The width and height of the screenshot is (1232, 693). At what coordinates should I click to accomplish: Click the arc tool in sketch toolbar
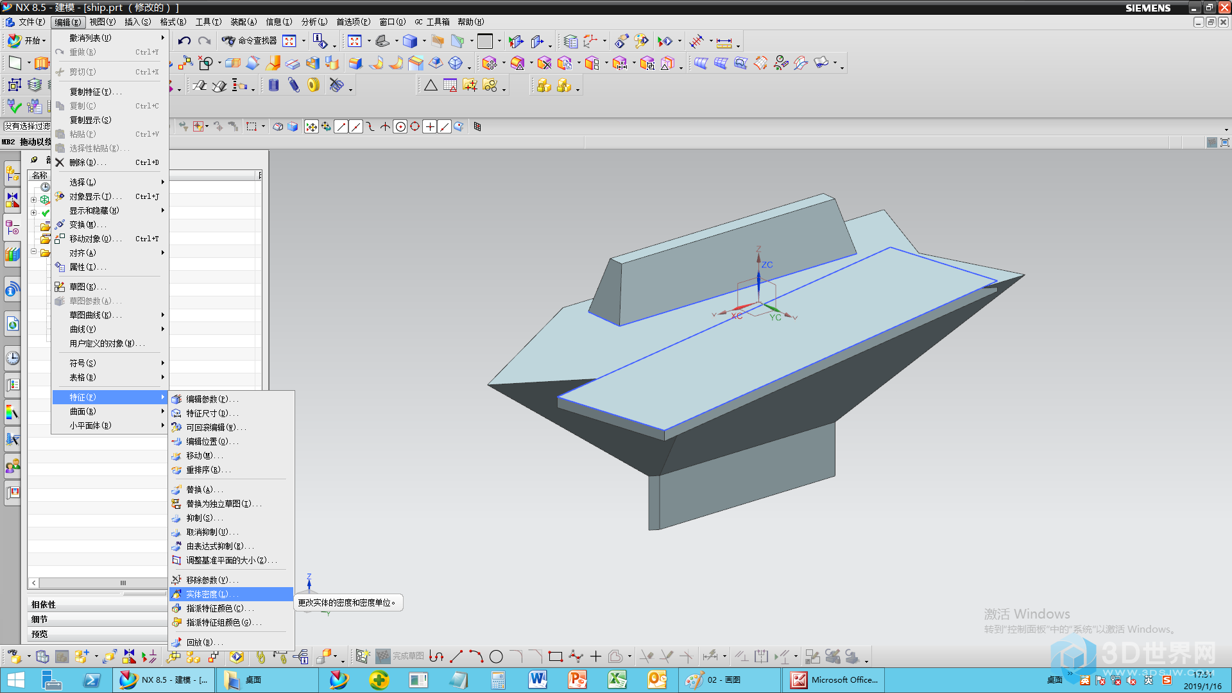tap(476, 656)
